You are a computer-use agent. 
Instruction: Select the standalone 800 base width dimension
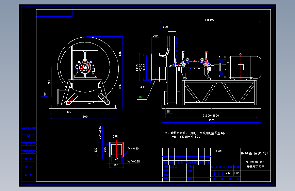coord(85,117)
